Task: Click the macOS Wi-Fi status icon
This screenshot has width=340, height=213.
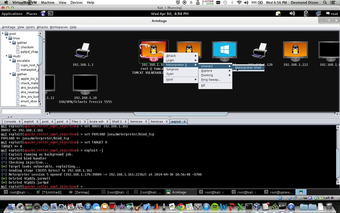Action: (x=239, y=3)
